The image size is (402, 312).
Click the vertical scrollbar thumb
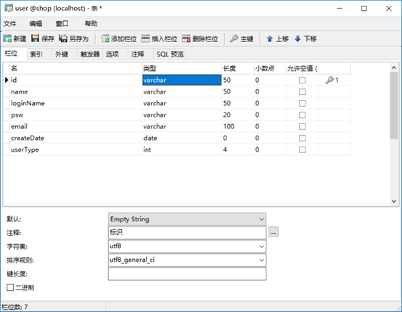394,105
